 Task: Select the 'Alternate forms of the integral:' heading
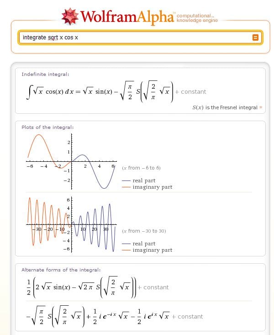pos(61,270)
